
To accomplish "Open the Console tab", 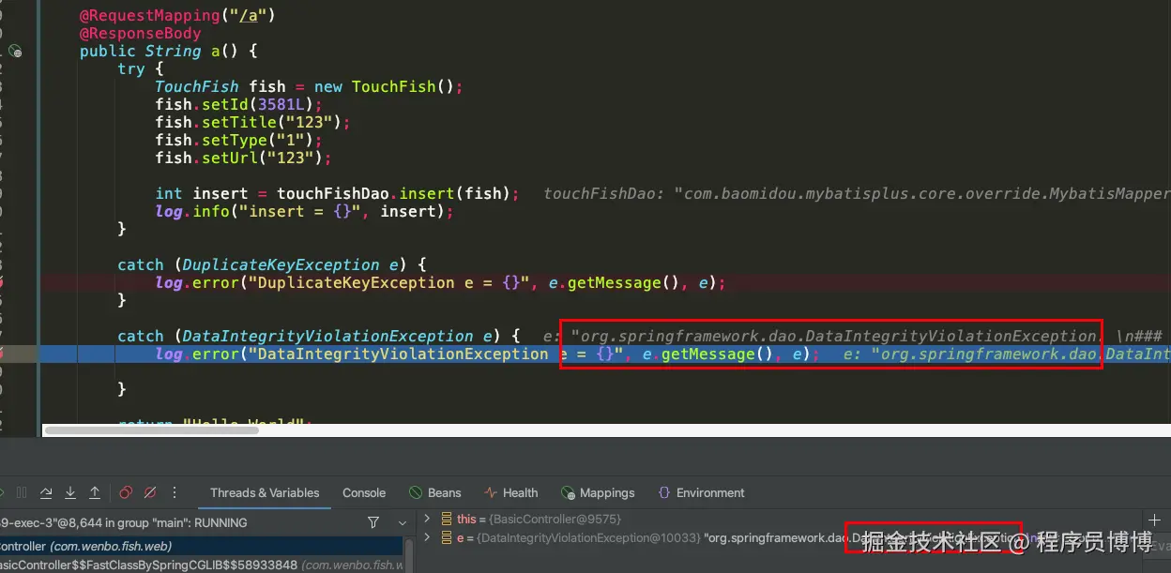I will [x=364, y=492].
